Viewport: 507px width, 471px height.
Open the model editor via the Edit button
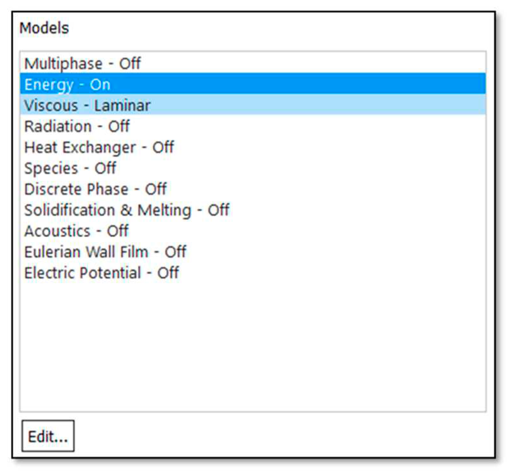click(x=48, y=436)
